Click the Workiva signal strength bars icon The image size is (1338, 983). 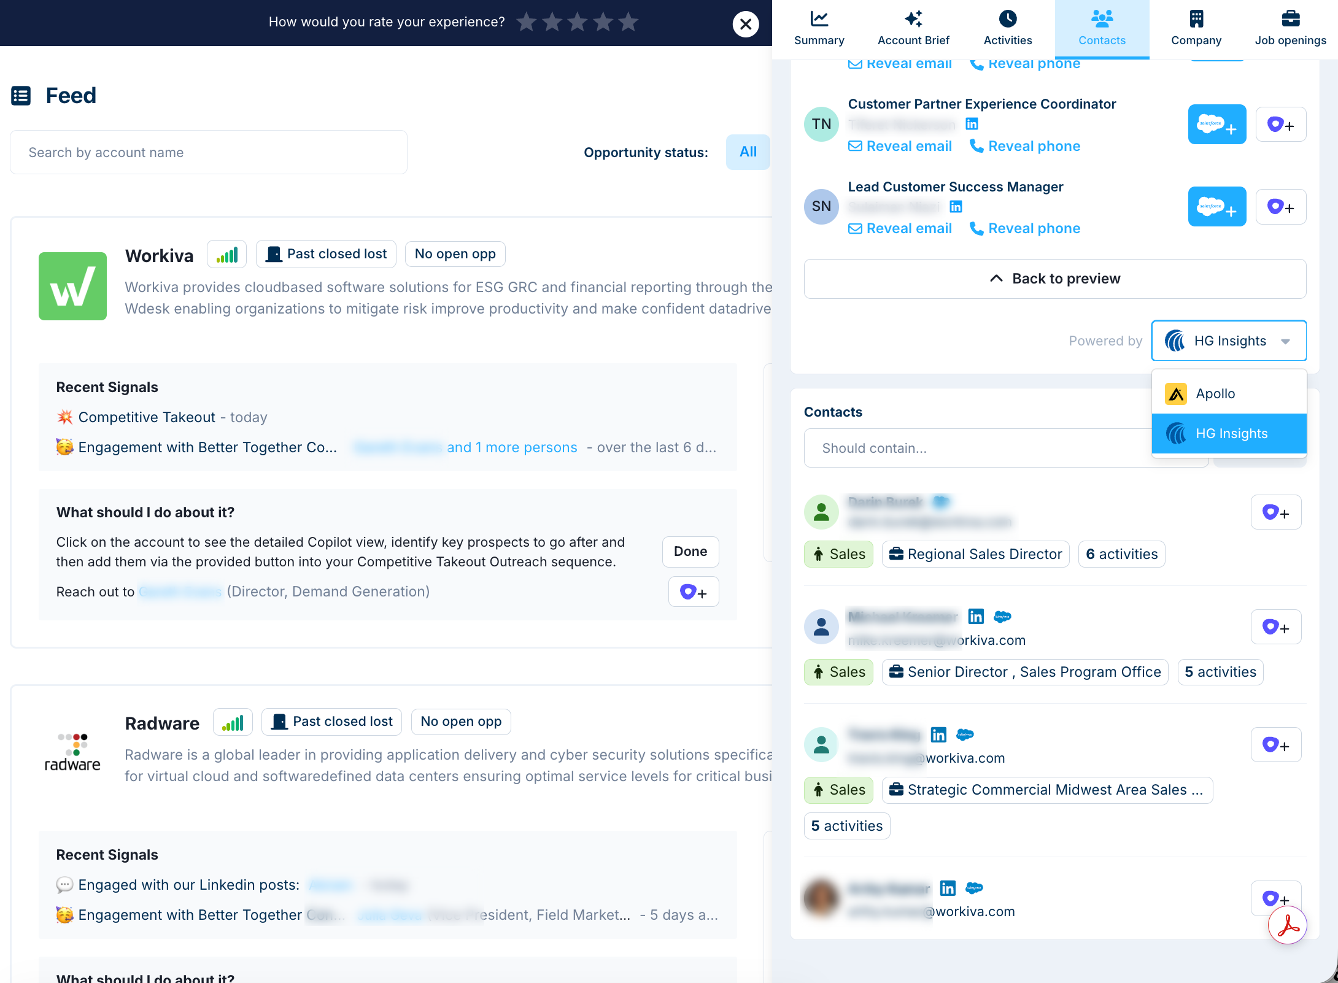click(226, 255)
